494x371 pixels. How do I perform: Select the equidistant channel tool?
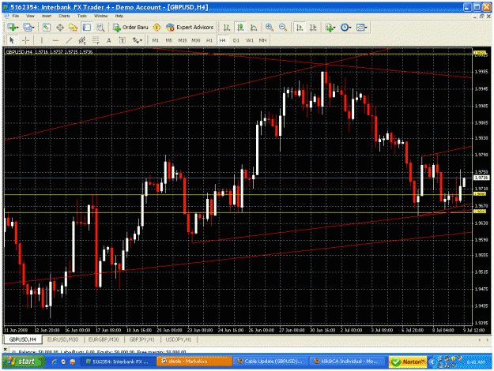click(82, 40)
